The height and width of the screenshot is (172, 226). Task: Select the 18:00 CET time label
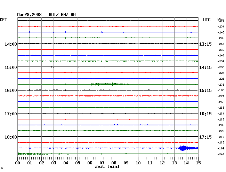11,137
